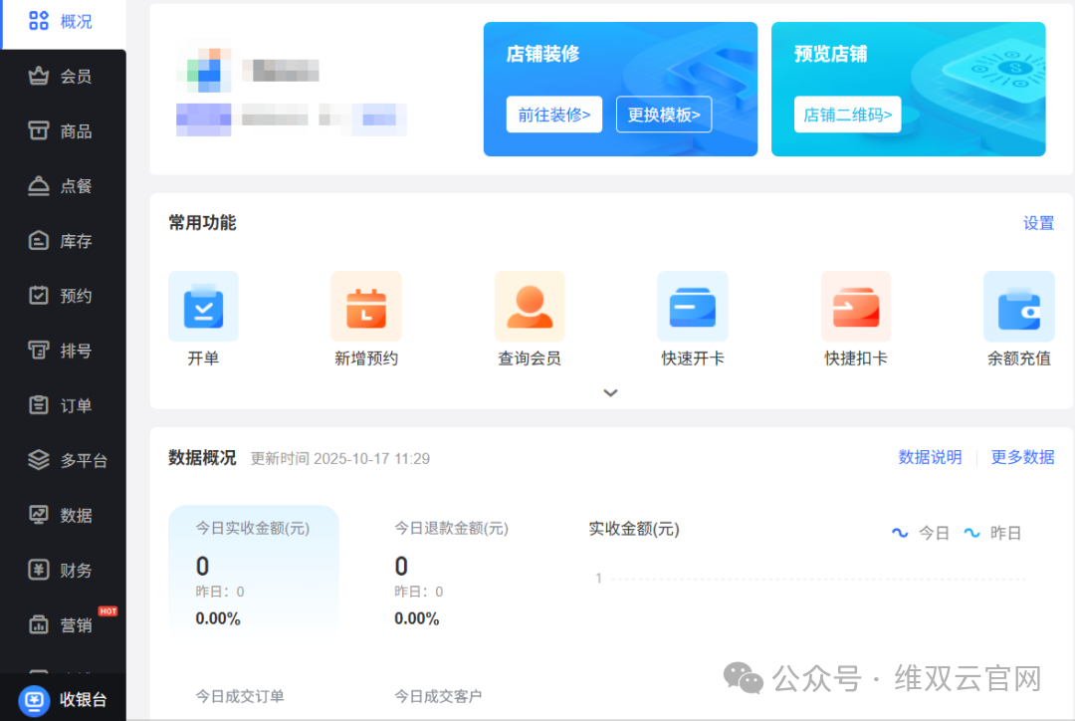Viewport: 1075px width, 721px height.
Task: Open the 数据 sidebar section
Action: [63, 515]
